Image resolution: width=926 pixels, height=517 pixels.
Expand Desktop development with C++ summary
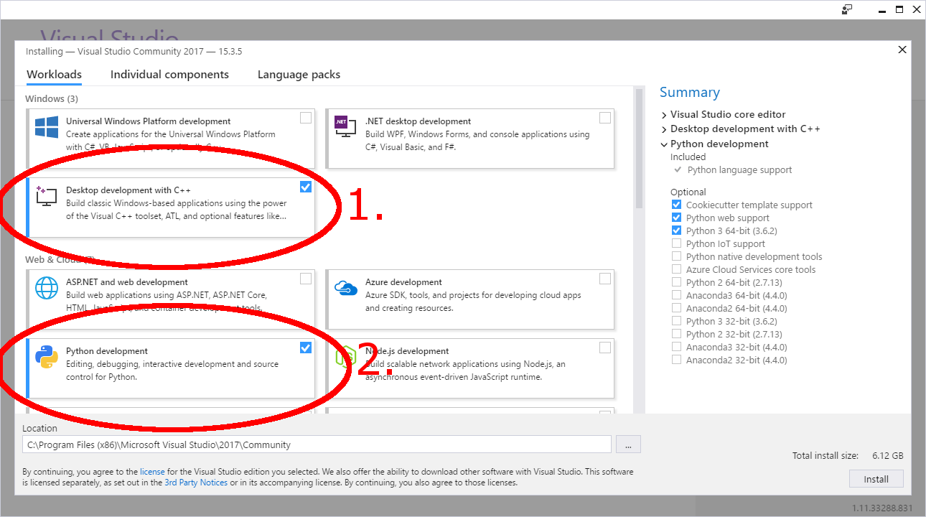click(664, 129)
